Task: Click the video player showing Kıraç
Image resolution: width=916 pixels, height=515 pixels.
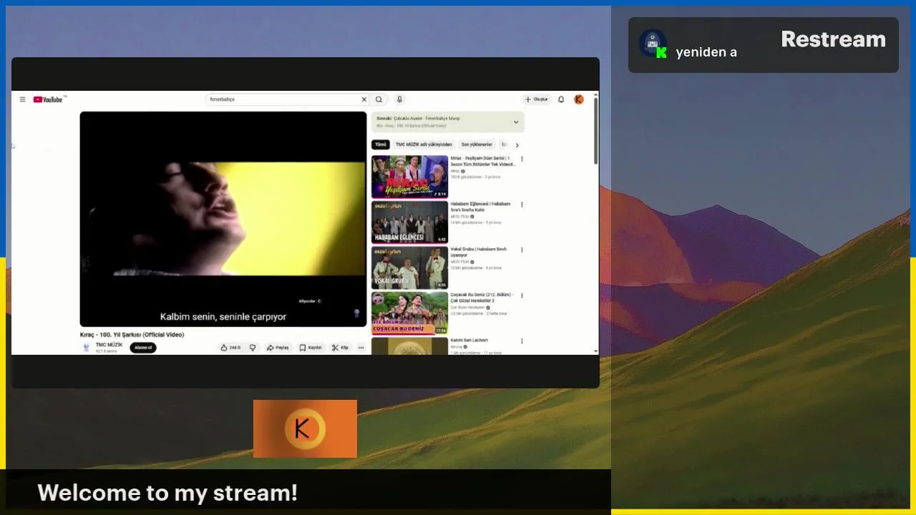Action: pos(223,219)
